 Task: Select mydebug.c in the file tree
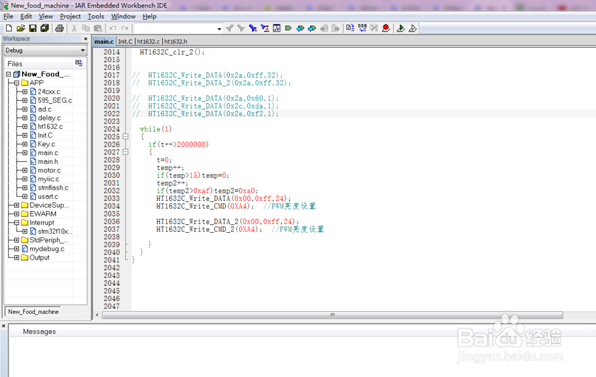(47, 249)
